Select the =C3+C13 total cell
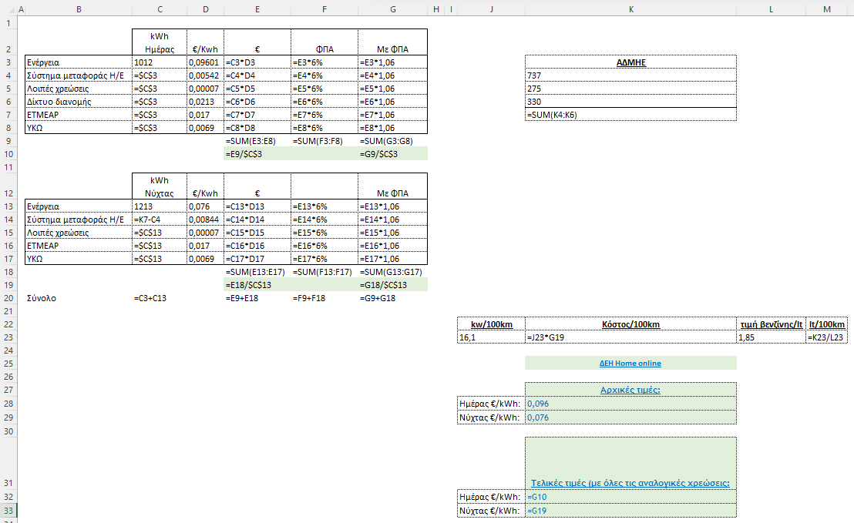This screenshot has width=854, height=523. point(160,298)
